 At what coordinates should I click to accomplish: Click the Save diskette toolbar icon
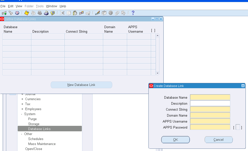27,13
